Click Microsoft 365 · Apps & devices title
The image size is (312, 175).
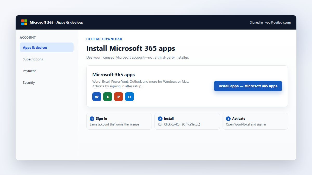click(56, 22)
